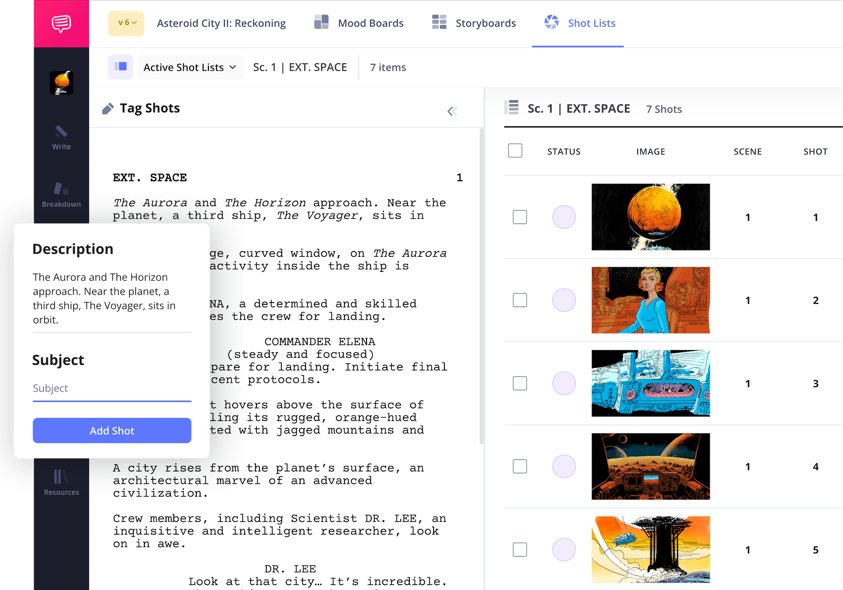
Task: Open the Write sidebar section
Action: (x=61, y=137)
